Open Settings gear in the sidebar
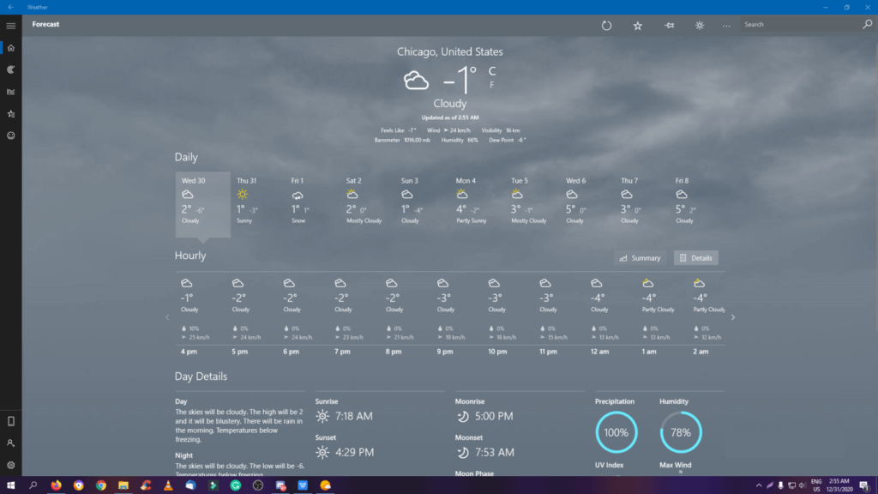Image resolution: width=878 pixels, height=494 pixels. point(11,465)
